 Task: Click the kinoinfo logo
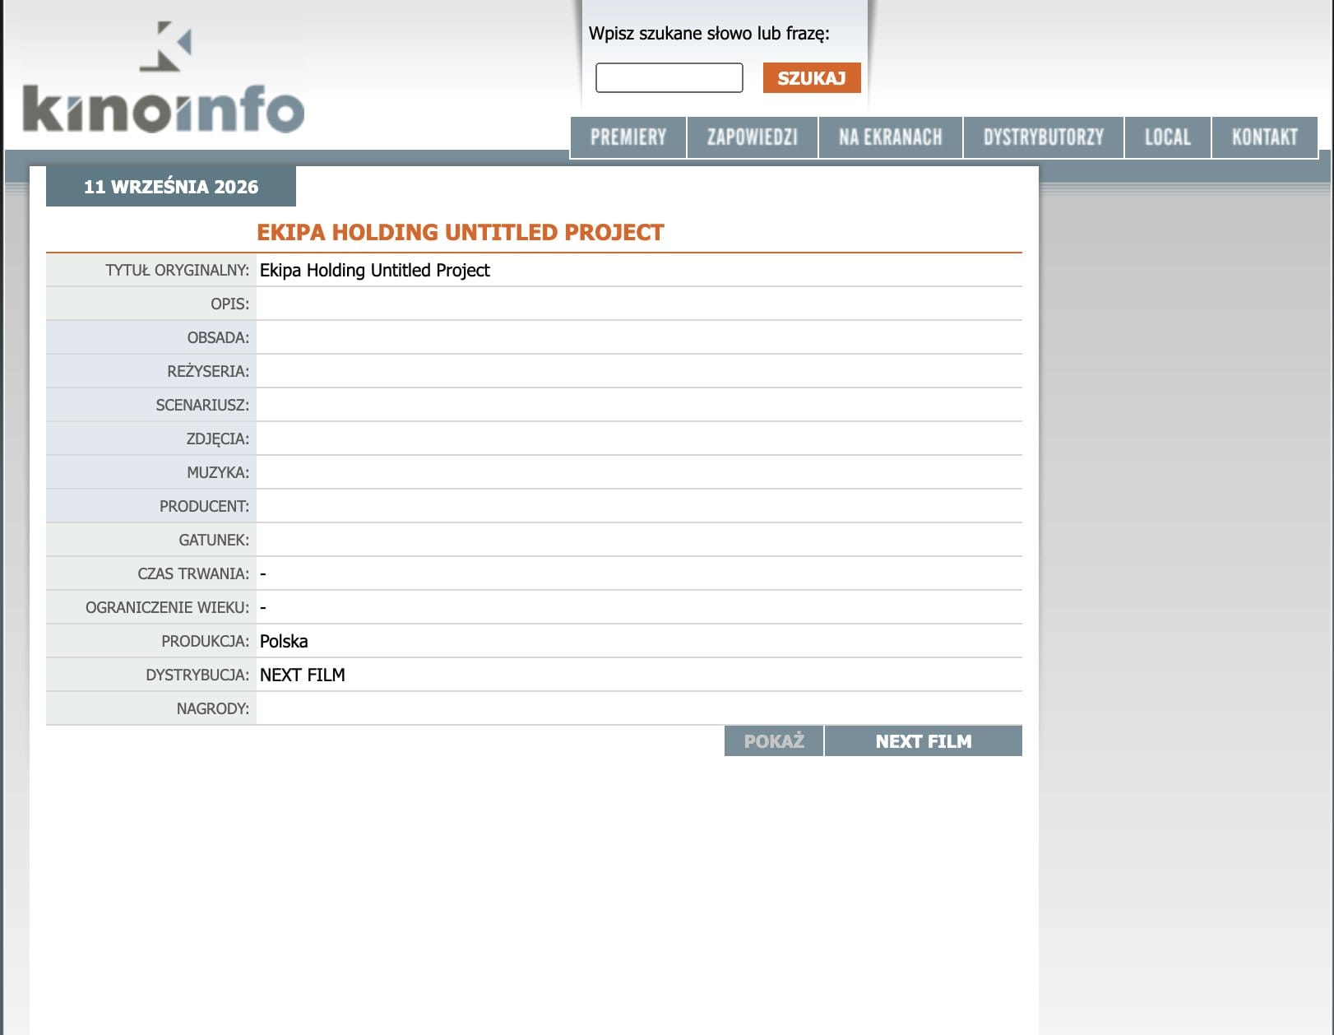164,77
